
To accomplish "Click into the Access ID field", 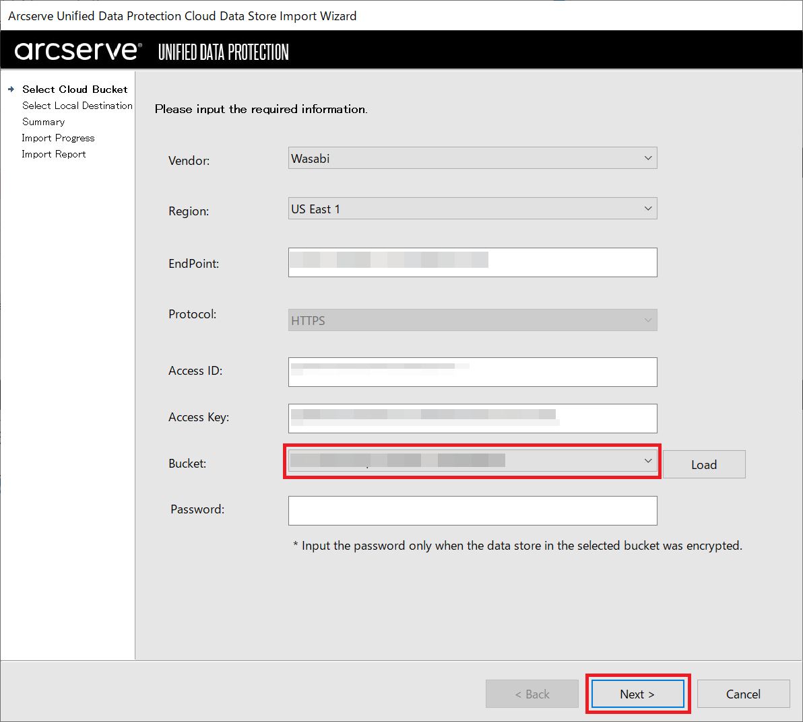I will coord(472,372).
